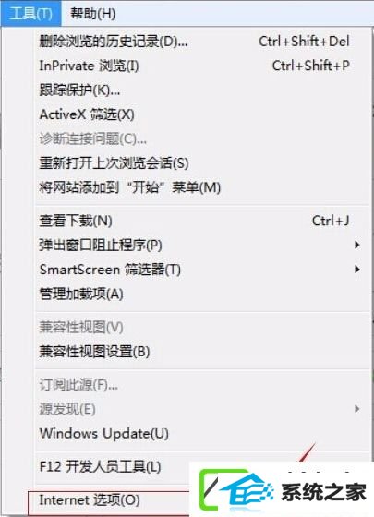The width and height of the screenshot is (374, 517).
Task: Click arrow beside 源发现(E)
Action: (x=356, y=409)
